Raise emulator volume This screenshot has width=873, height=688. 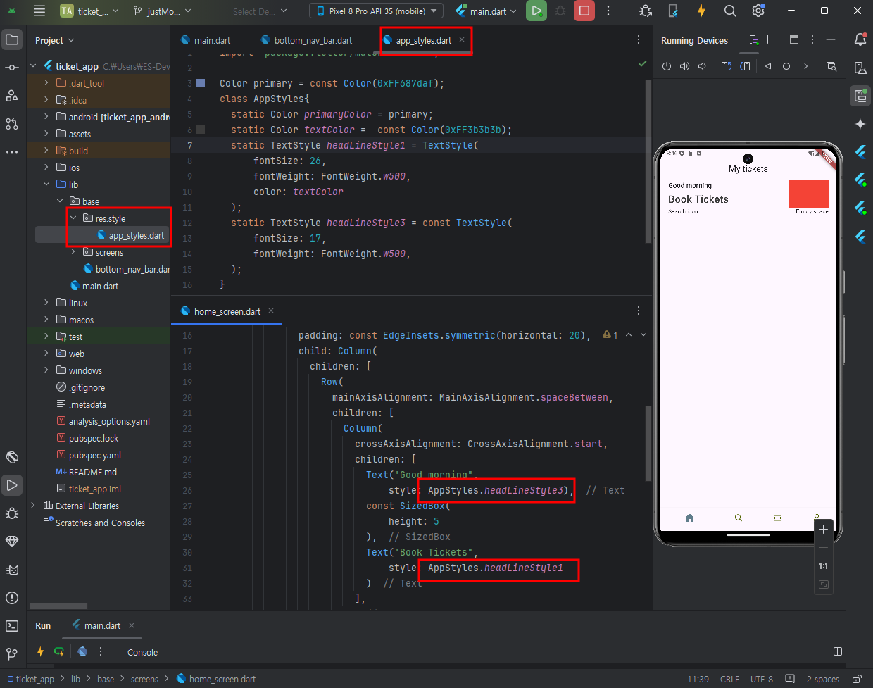(x=684, y=66)
